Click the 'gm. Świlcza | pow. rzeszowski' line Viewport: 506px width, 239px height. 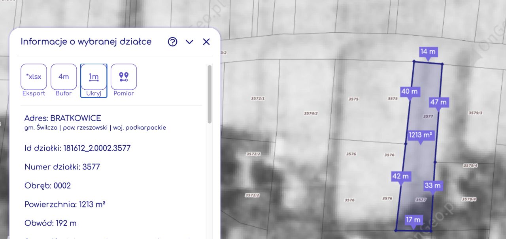(x=95, y=128)
